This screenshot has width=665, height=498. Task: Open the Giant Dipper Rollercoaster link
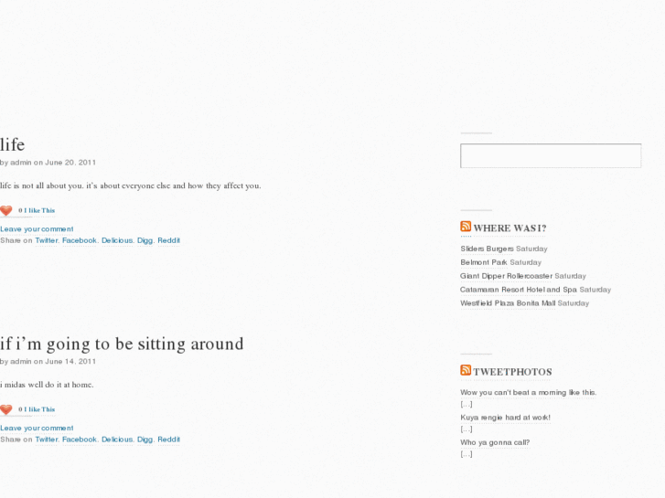coord(507,276)
